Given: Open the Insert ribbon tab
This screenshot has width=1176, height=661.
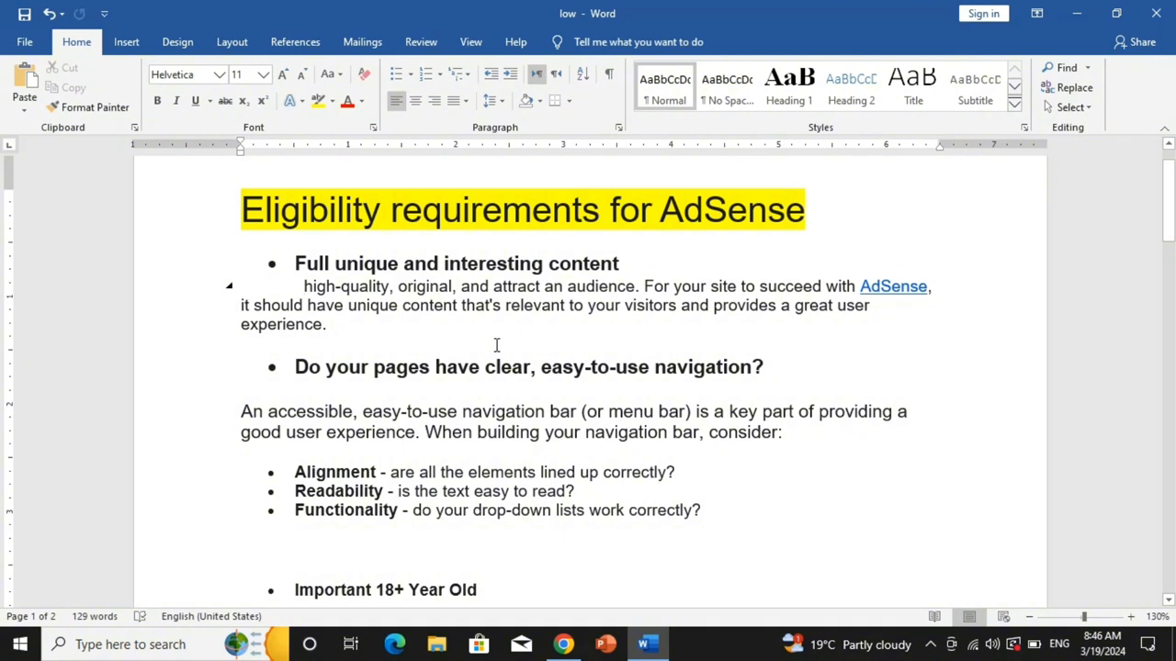Looking at the screenshot, I should [x=127, y=42].
